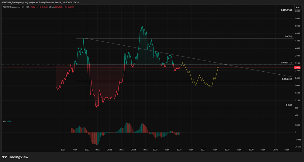Screen dimensions: 304x162
Task: Select the 0 (840) Fibonacci level label
Action: 289,105
